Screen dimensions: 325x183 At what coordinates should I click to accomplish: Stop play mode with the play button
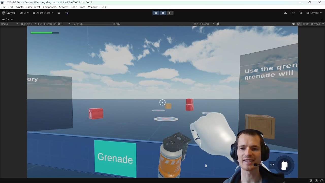coord(156,13)
